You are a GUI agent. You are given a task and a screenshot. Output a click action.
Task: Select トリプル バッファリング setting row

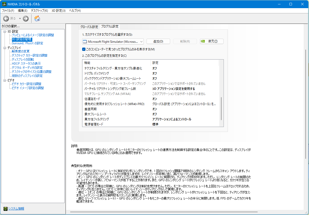click(x=151, y=73)
